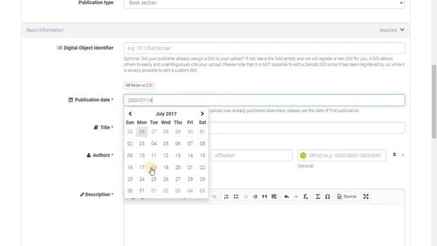Click the Title input field
The width and height of the screenshot is (437, 246).
pos(307,128)
